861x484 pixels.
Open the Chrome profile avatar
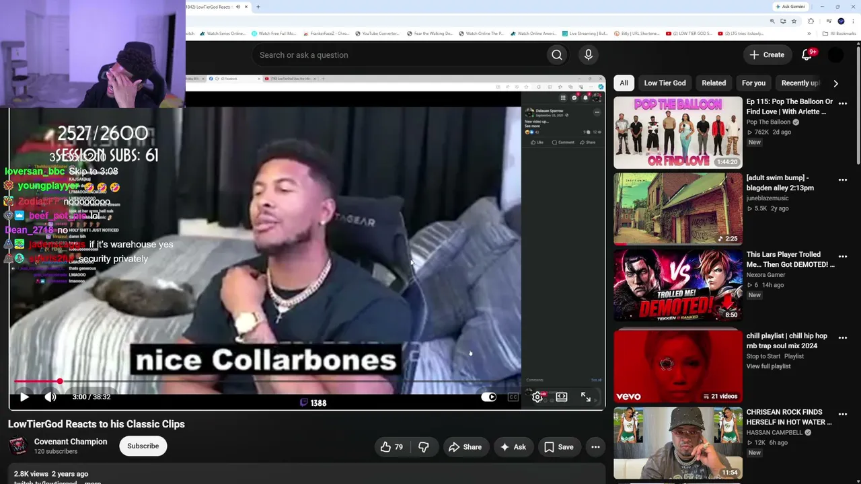[841, 21]
